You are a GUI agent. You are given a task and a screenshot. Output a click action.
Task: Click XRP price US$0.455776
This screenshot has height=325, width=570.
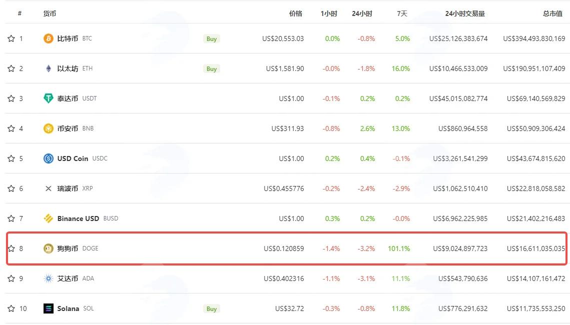point(284,188)
